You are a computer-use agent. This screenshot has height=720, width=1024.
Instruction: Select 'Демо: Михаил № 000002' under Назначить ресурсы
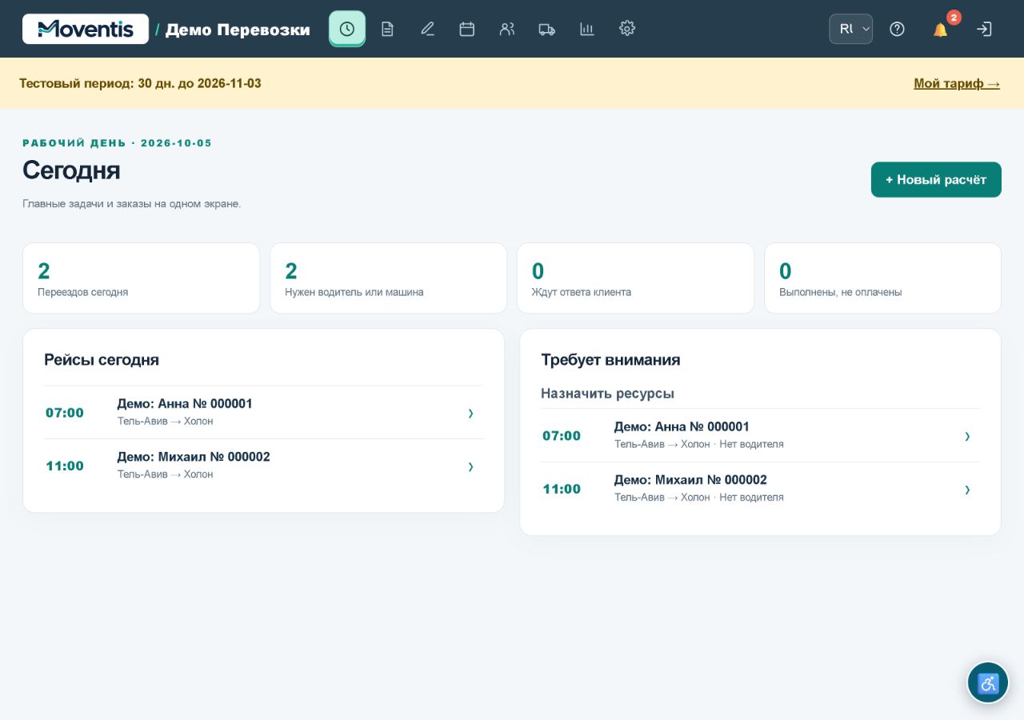pos(690,480)
